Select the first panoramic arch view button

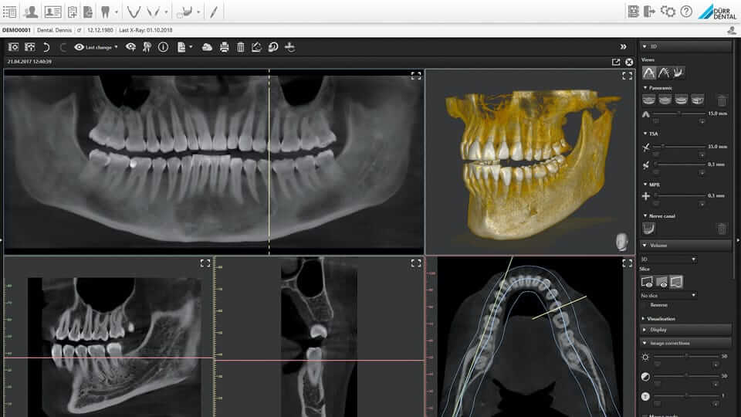(x=649, y=100)
